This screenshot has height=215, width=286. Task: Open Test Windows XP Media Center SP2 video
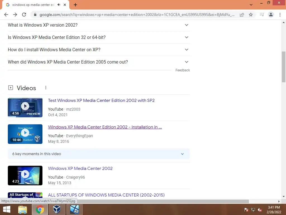(x=101, y=101)
